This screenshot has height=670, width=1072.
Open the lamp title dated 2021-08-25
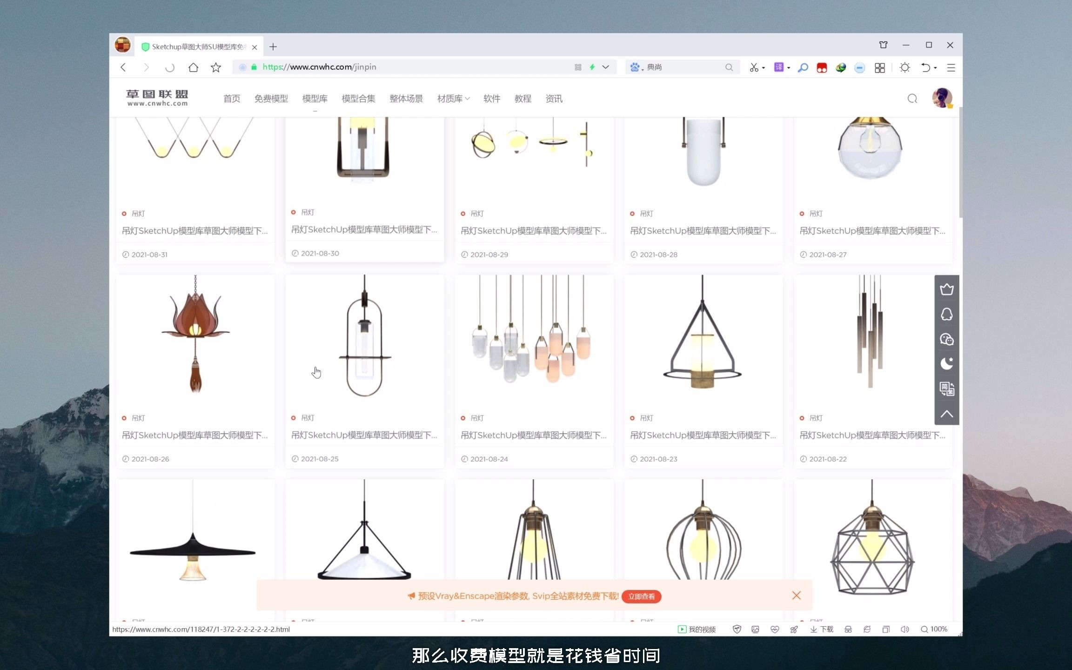point(364,435)
